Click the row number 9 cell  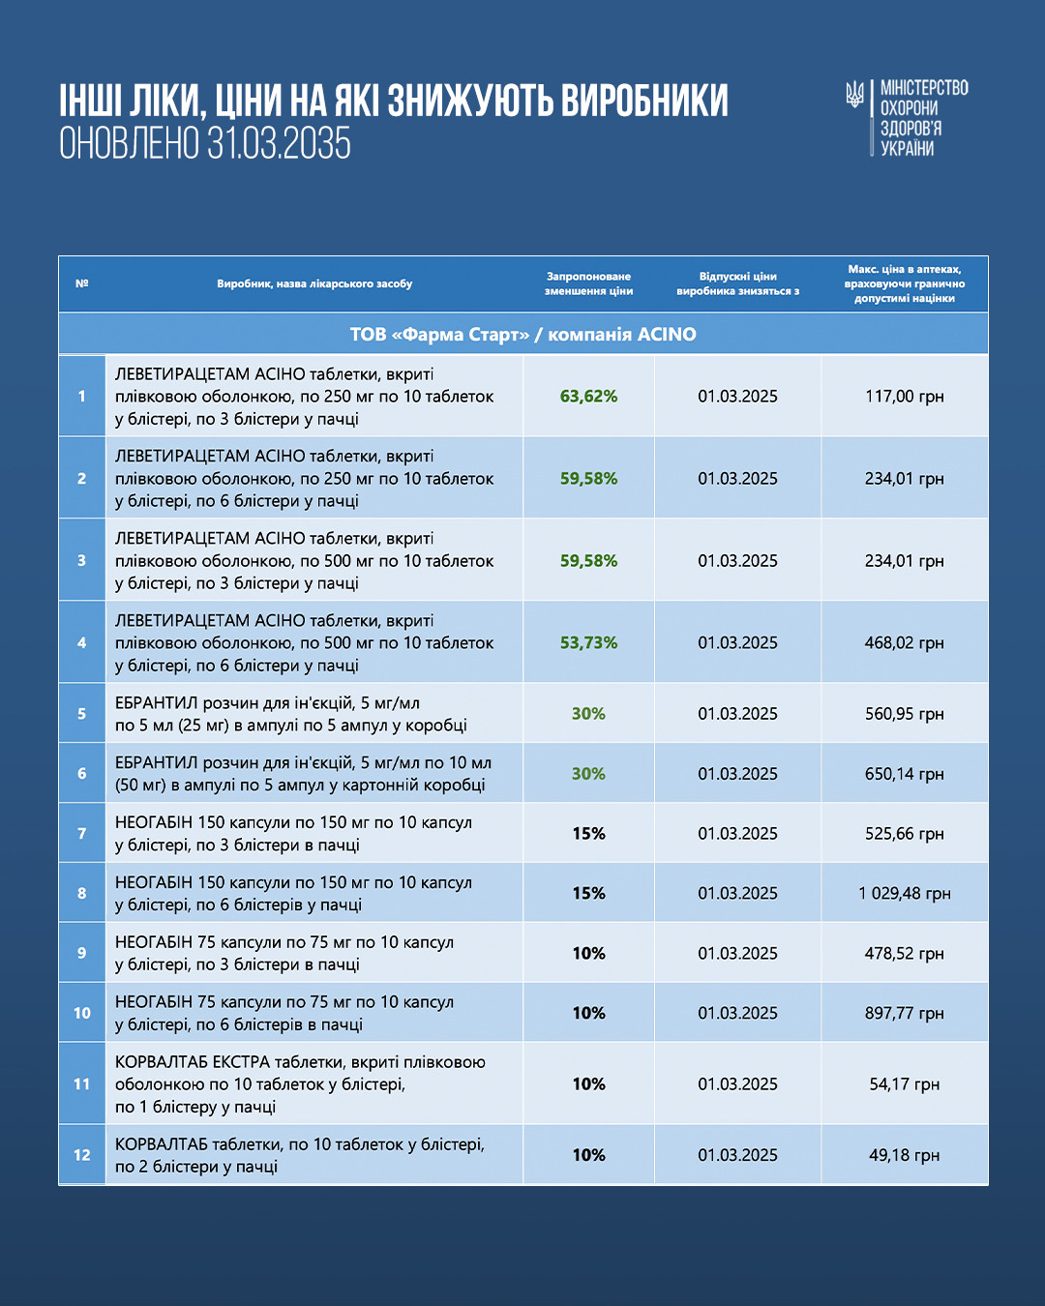point(82,953)
